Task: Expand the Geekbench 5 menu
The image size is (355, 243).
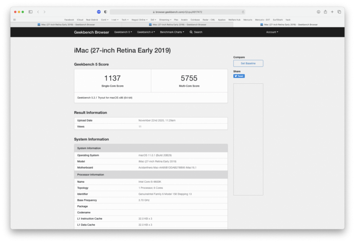Action: (123, 32)
